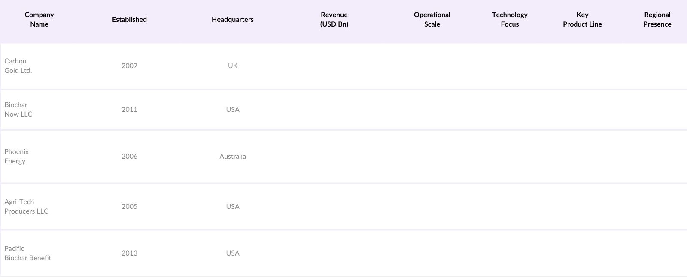Select the 2007 established year cell
The height and width of the screenshot is (280, 687).
pyautogui.click(x=129, y=66)
